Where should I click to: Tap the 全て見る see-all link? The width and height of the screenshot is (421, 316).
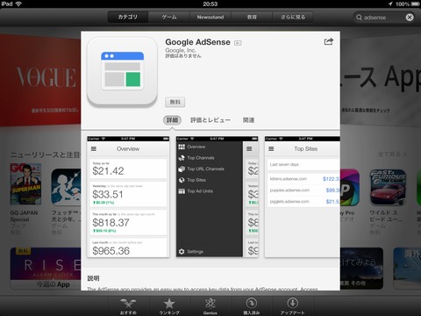pos(392,154)
